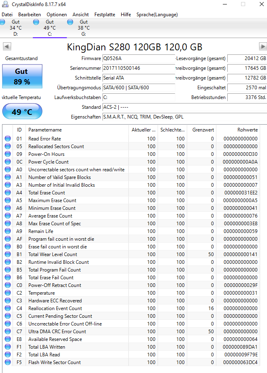Screen dimensions: 267x373
Task: Click status orb of Minimum Erase Count row
Action: [8, 208]
